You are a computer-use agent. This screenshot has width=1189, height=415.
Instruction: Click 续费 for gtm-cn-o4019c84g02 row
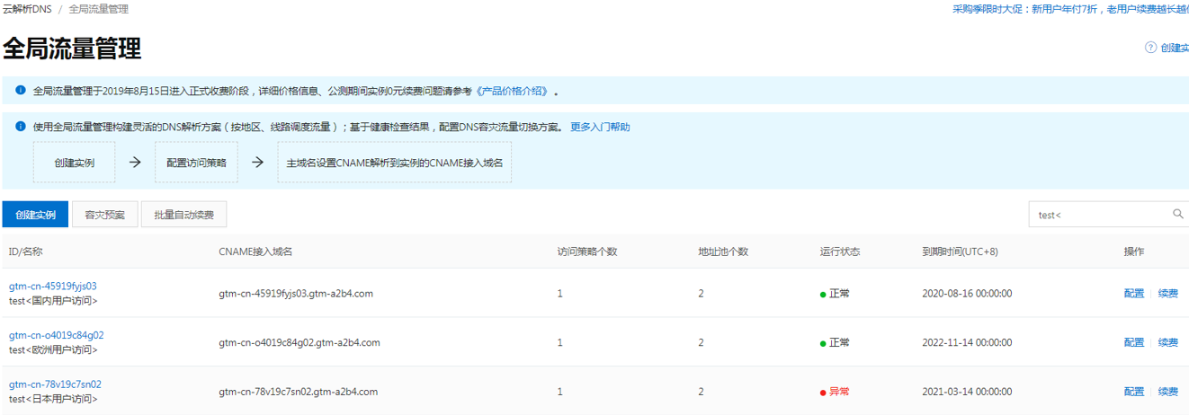pos(1168,342)
